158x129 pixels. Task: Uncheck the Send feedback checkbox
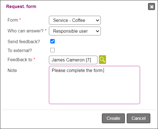(x=52, y=41)
